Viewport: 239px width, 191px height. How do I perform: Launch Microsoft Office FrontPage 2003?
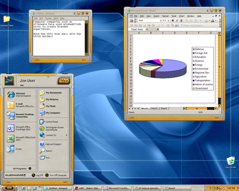point(21,128)
